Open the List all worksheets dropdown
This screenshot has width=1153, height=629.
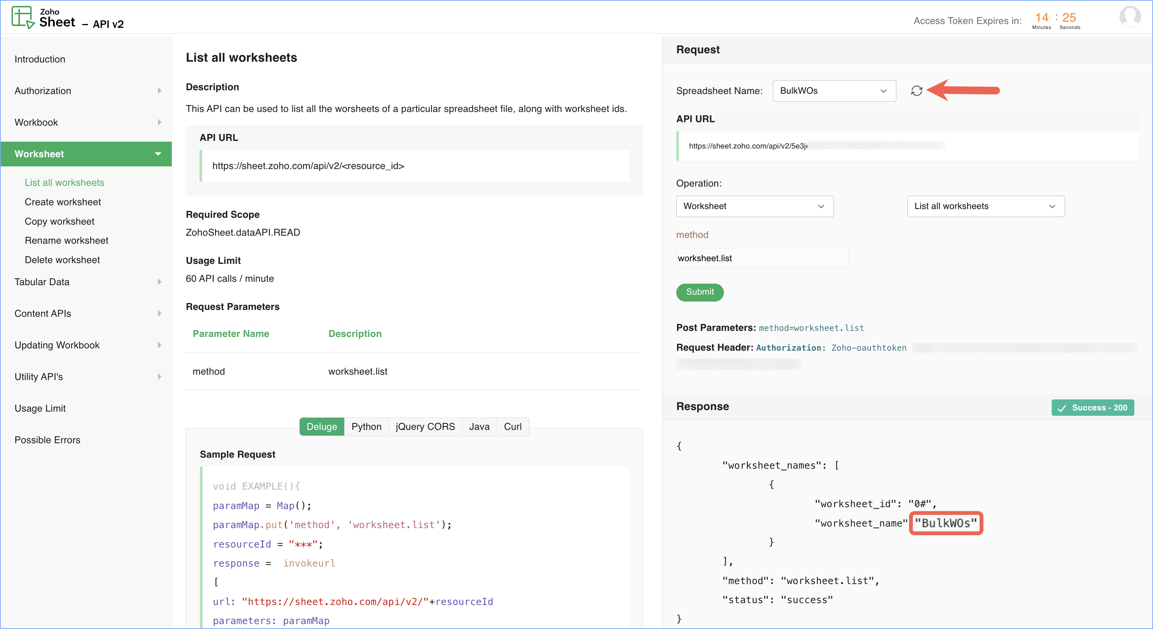(985, 206)
